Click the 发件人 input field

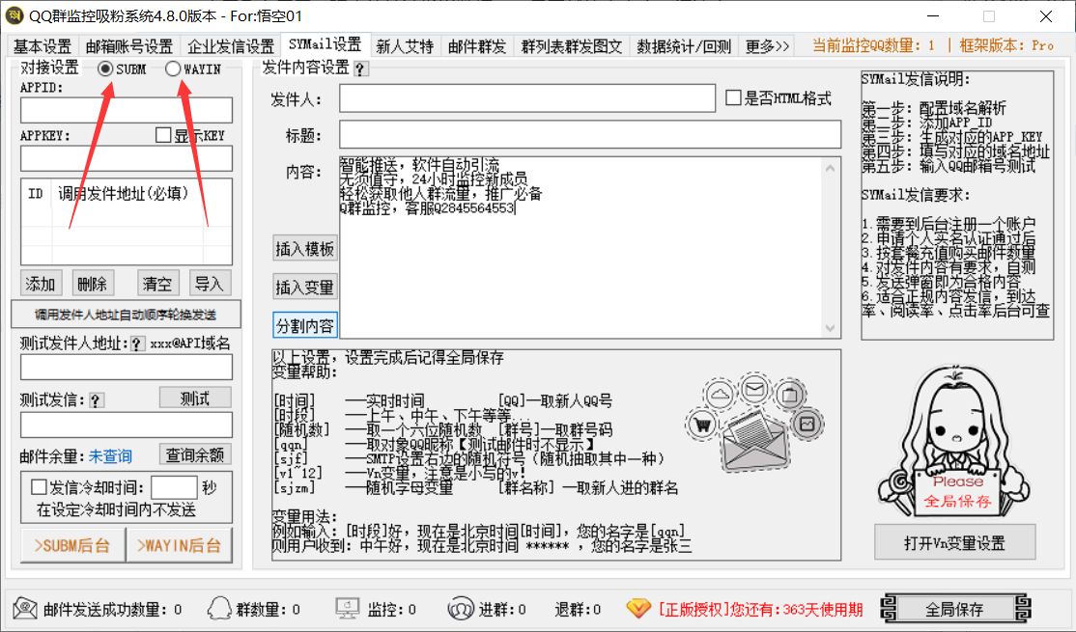click(x=527, y=98)
